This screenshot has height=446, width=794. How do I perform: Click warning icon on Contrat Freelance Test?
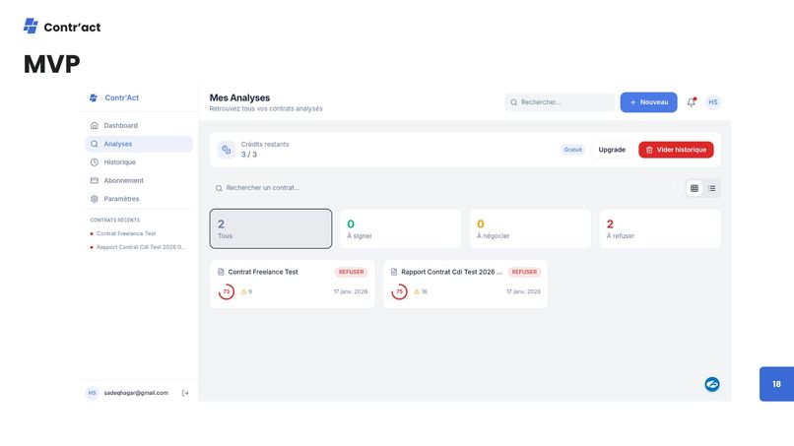(244, 292)
